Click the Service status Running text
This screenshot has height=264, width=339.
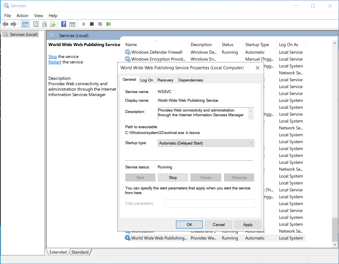[x=165, y=167]
